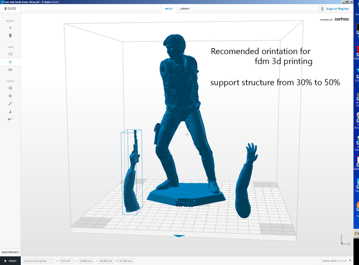Choose the Rotate model tool under TOOLS
Viewport: 359px width, 265px height.
pos(10,89)
